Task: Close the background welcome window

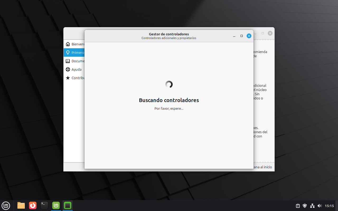Action: point(270,33)
